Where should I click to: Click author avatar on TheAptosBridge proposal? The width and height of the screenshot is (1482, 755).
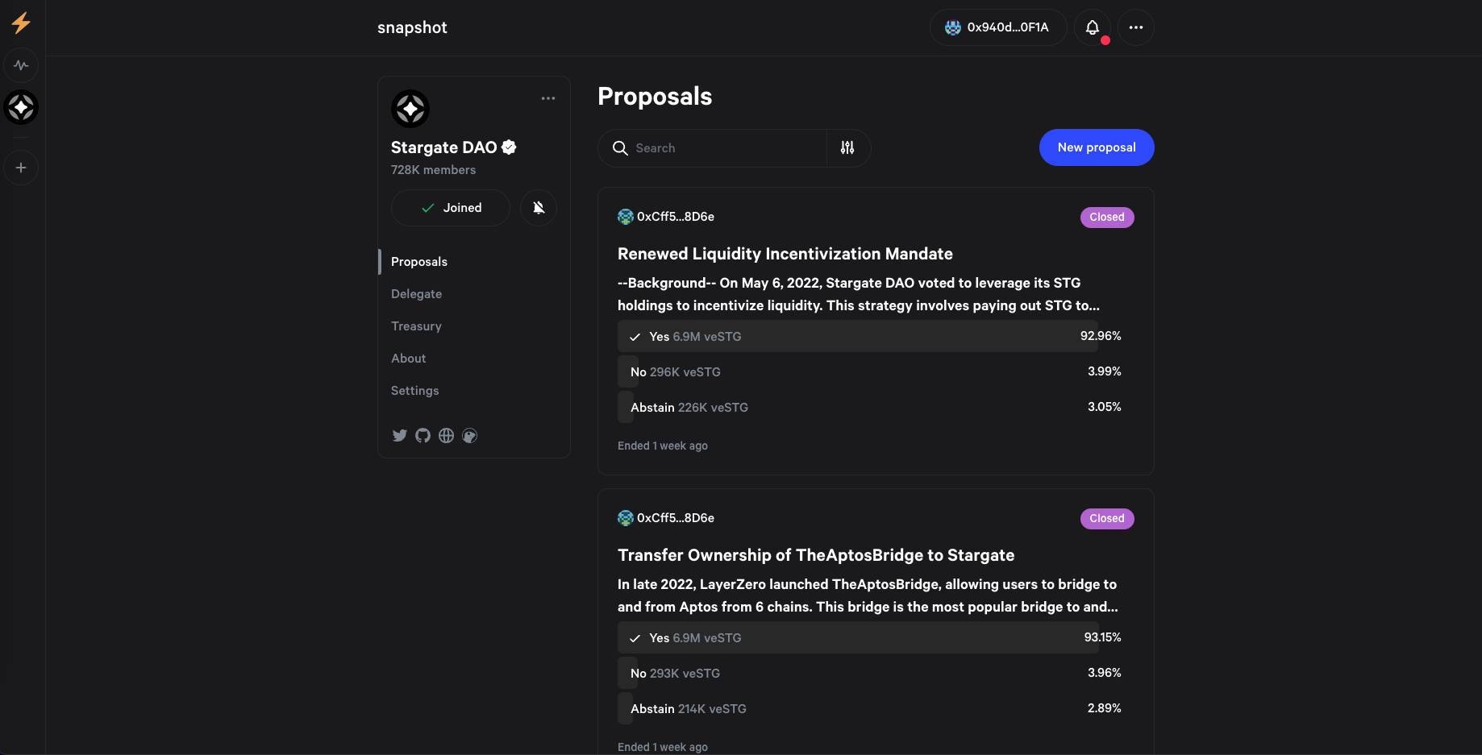tap(626, 518)
